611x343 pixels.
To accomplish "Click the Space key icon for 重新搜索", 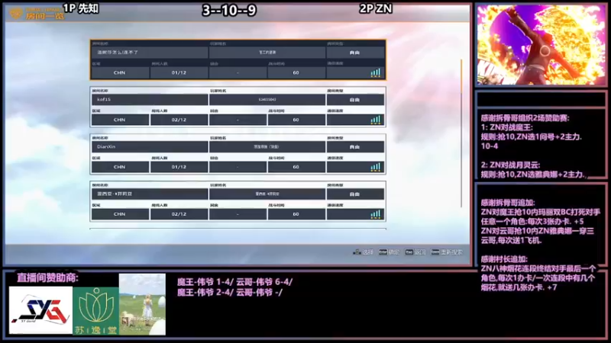I will [x=435, y=252].
